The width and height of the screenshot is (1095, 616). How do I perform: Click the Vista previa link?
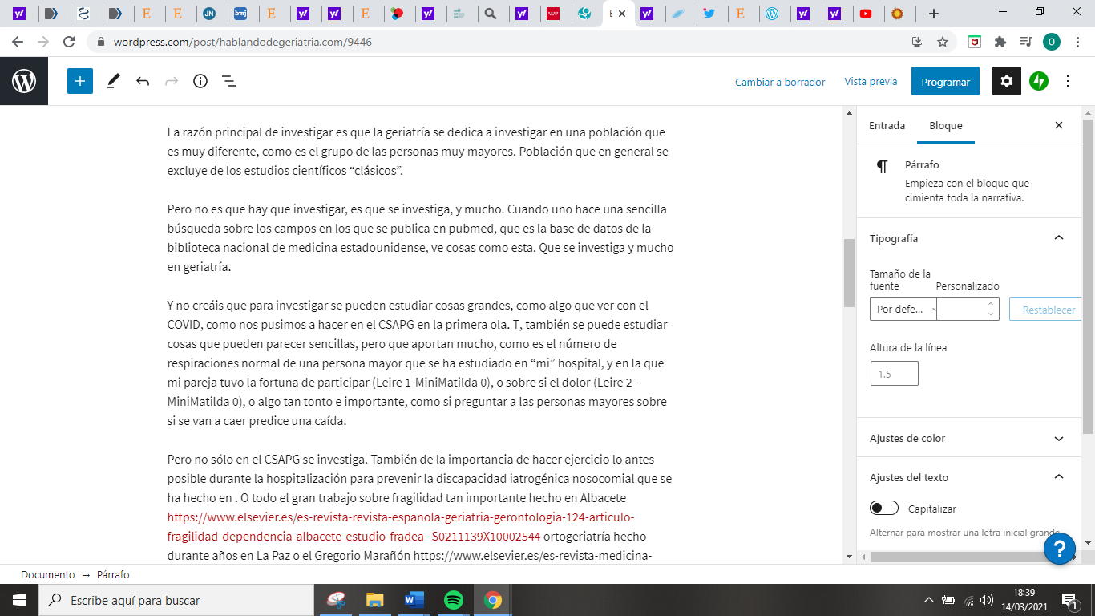coord(871,82)
